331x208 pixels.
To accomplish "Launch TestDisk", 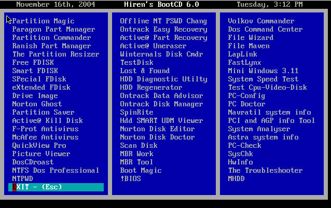I will click(x=137, y=62).
